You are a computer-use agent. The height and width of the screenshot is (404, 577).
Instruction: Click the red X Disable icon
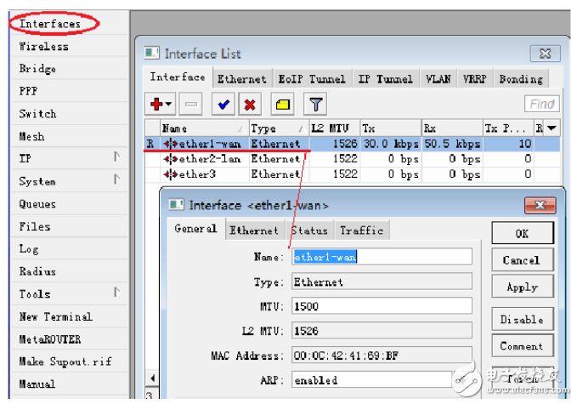point(251,105)
